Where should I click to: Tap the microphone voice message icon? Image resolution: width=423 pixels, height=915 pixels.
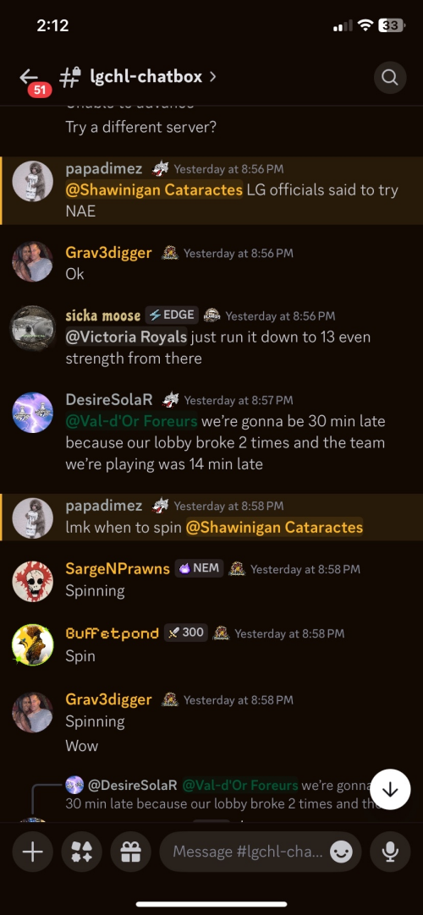[390, 852]
